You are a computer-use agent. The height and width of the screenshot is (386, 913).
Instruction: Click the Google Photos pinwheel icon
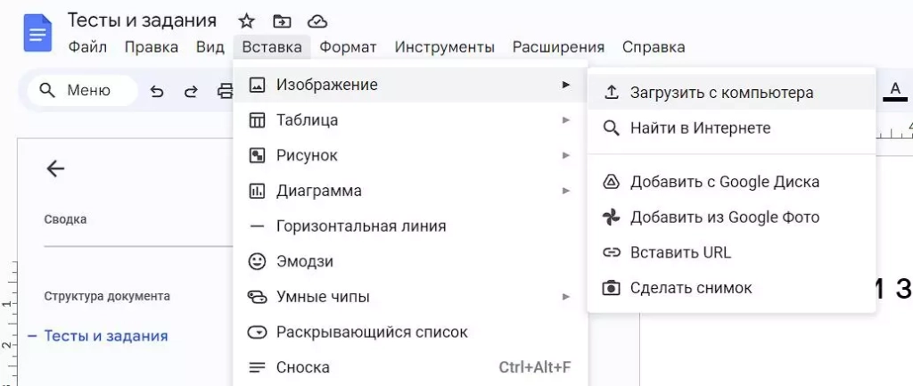[x=611, y=218]
